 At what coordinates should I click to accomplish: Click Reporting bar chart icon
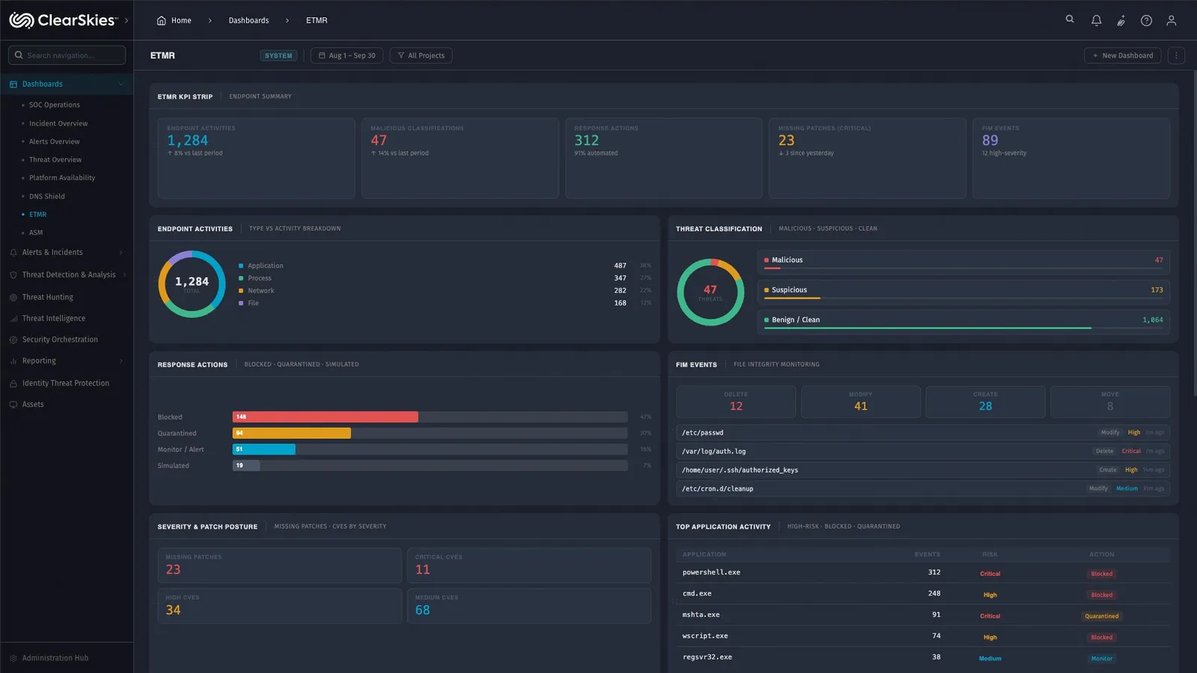13,361
